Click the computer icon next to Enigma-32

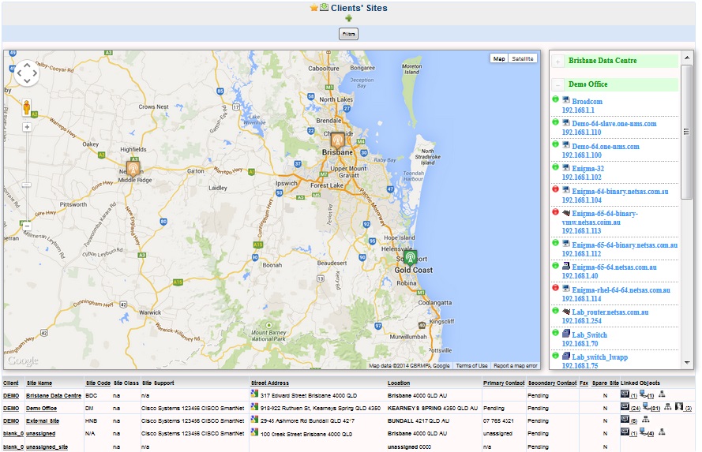[x=566, y=166]
